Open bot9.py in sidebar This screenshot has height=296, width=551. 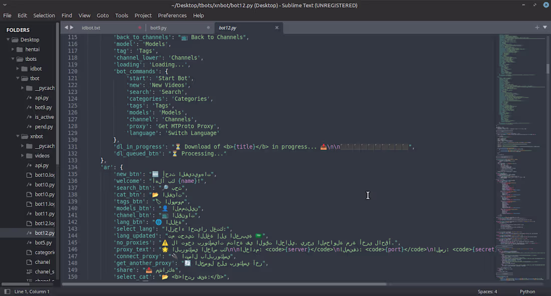point(43,107)
